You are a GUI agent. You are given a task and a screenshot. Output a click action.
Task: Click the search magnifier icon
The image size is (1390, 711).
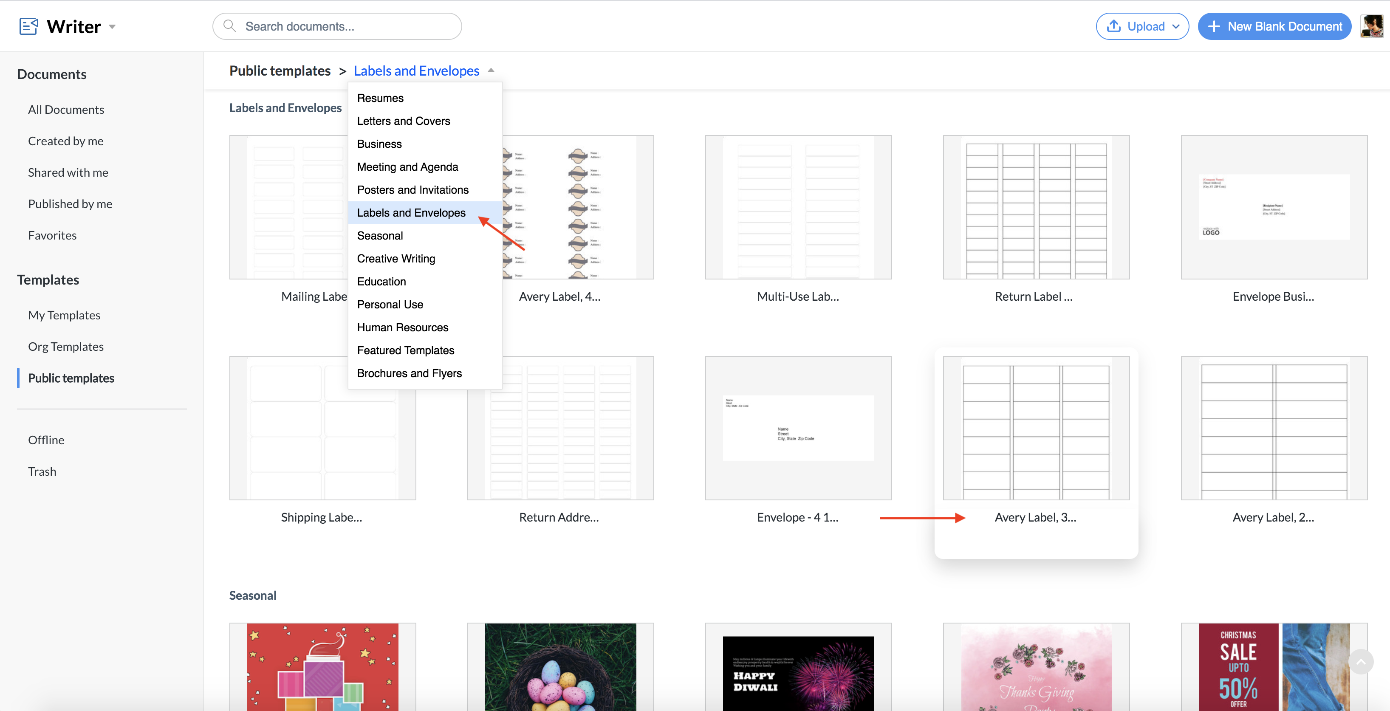[x=229, y=26]
